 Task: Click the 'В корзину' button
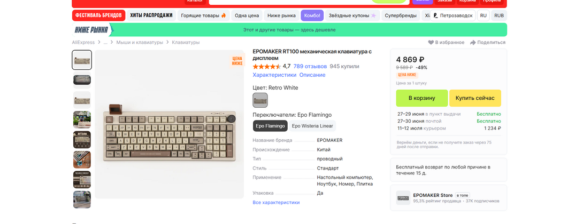[421, 98]
